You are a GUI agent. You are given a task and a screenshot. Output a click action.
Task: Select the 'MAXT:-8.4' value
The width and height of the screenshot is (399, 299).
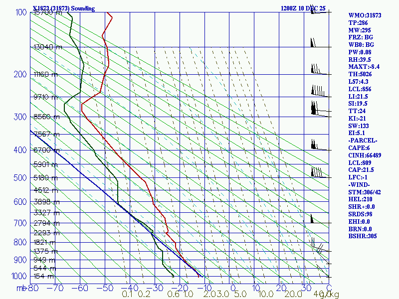(x=364, y=67)
